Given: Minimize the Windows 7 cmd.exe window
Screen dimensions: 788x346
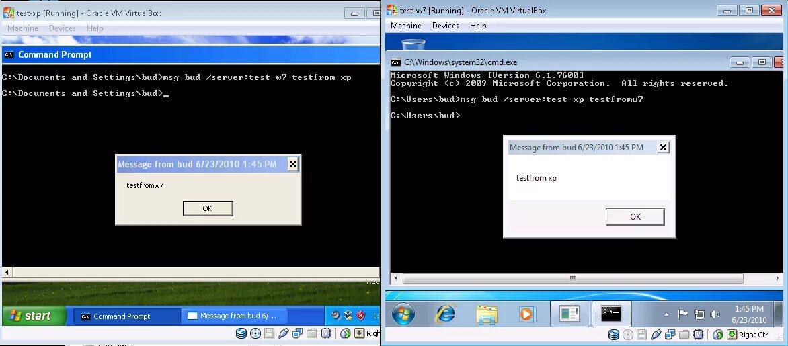Looking at the screenshot, I should coord(740,62).
